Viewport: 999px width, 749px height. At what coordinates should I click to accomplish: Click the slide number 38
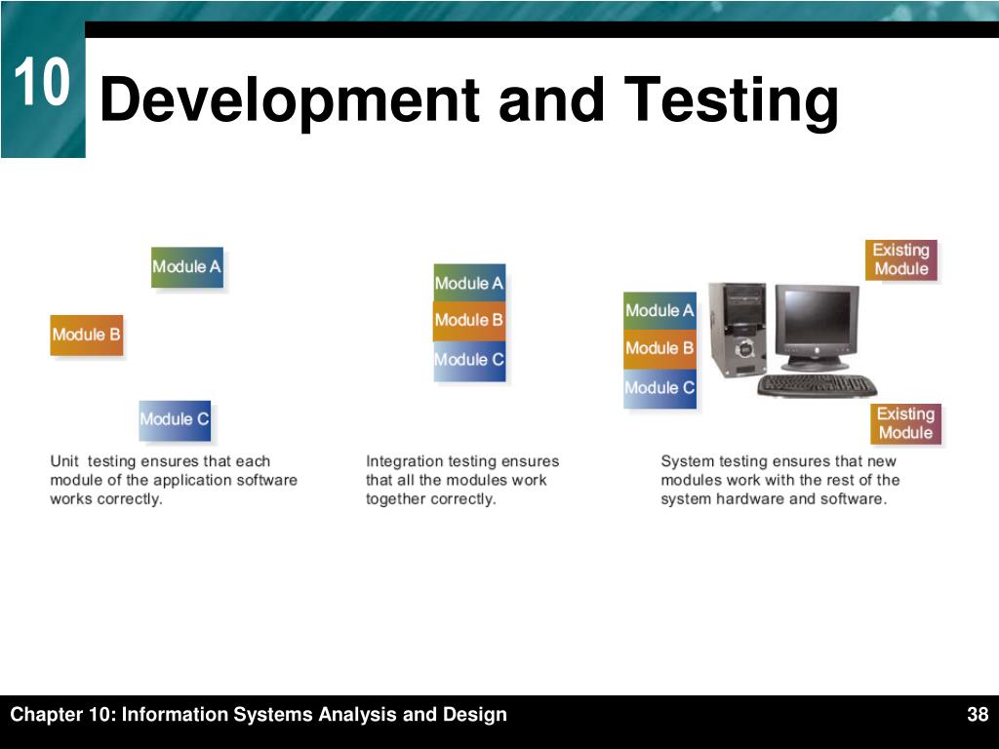(978, 715)
